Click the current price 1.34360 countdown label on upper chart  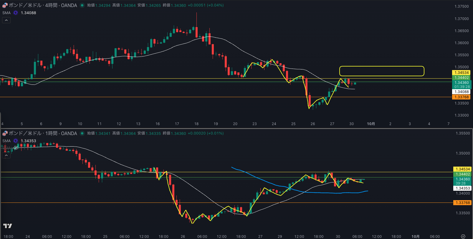pos(462,84)
